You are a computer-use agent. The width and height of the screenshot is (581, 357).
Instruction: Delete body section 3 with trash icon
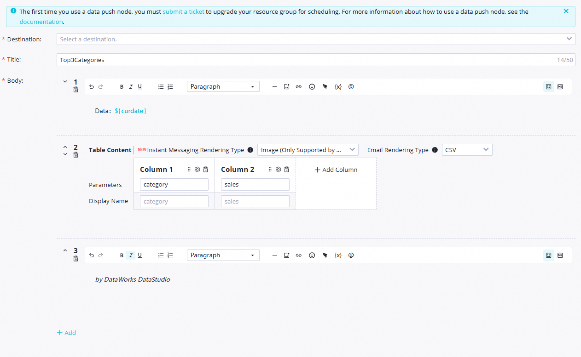76,259
